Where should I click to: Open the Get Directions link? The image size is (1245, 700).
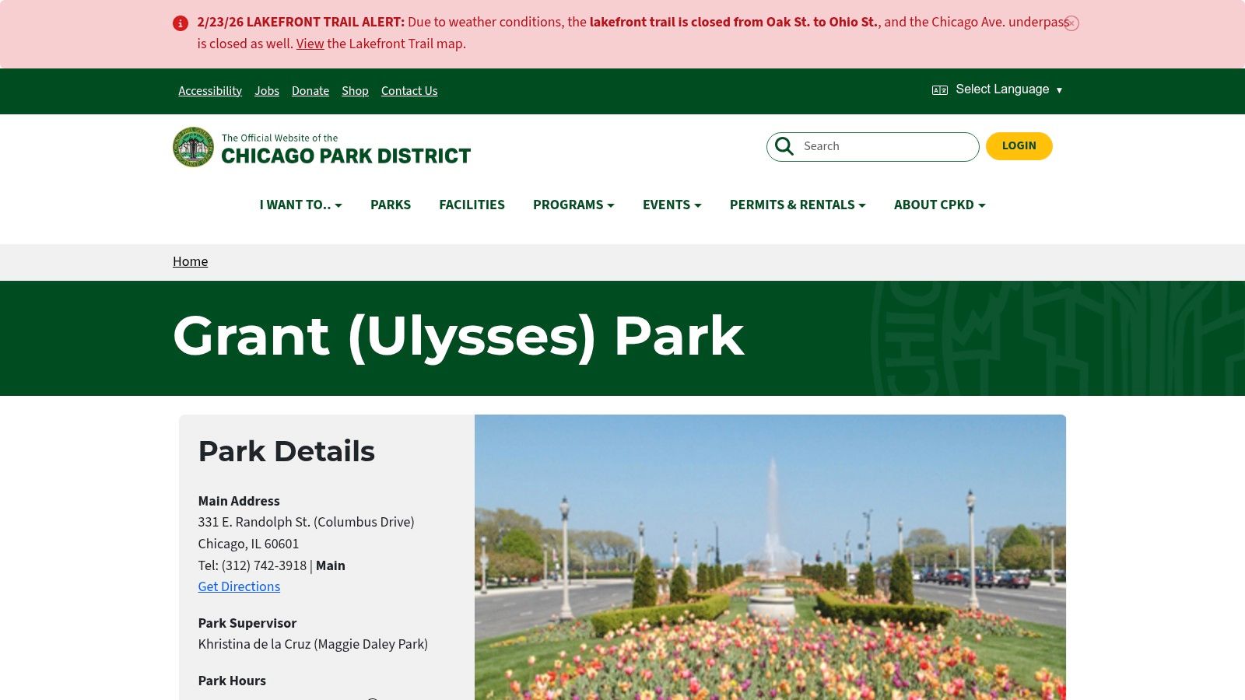[239, 586]
